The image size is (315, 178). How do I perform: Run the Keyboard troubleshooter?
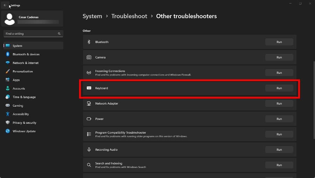click(279, 88)
